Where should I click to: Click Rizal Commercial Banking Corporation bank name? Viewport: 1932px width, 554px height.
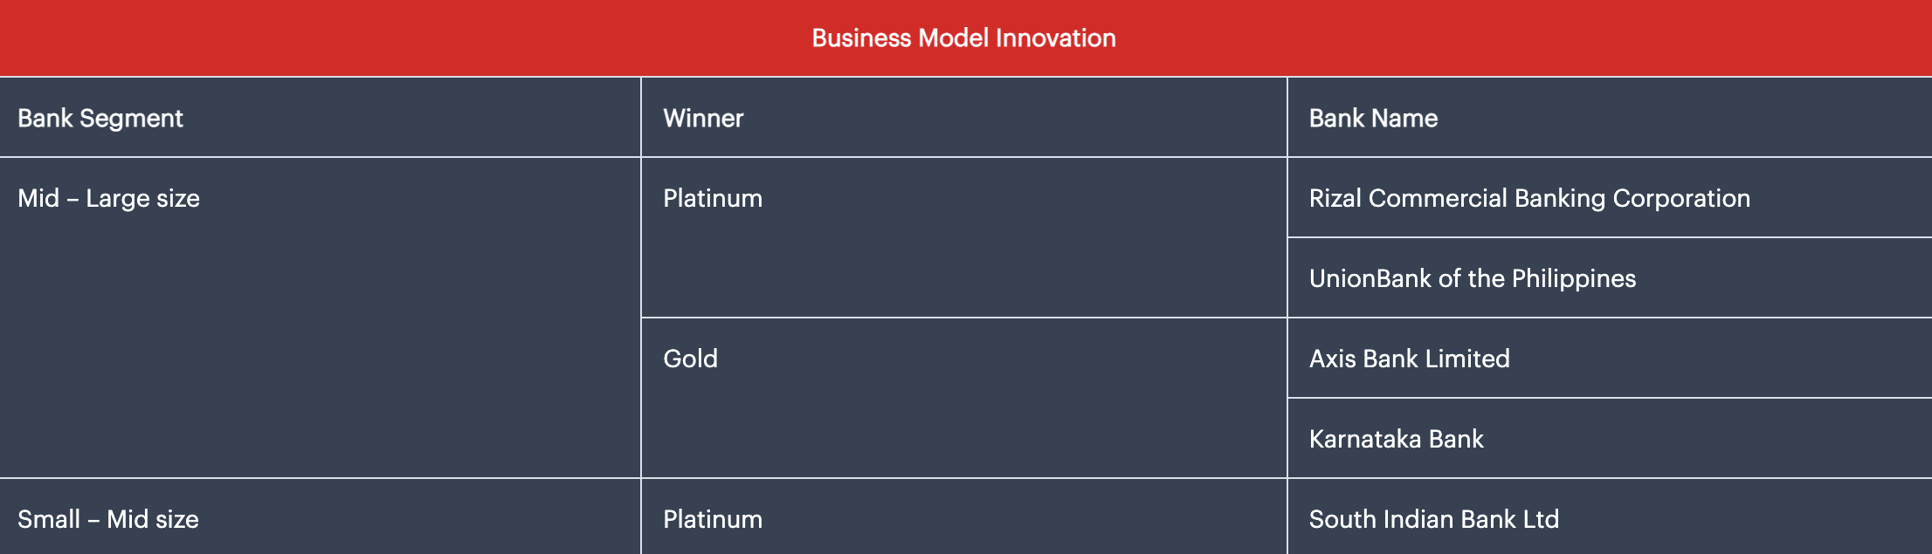[x=1529, y=199]
